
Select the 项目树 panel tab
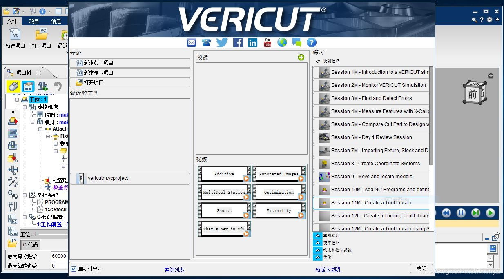[x=24, y=73]
